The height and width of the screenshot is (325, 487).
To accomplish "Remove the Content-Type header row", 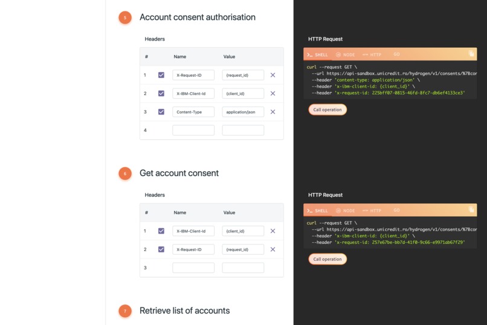I will [x=273, y=111].
